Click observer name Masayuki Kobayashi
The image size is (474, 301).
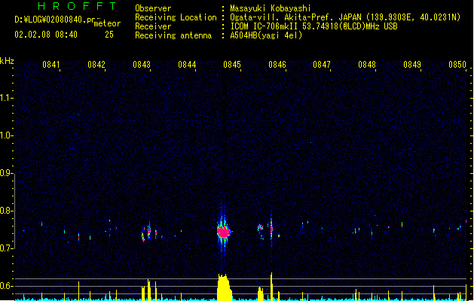(x=271, y=8)
